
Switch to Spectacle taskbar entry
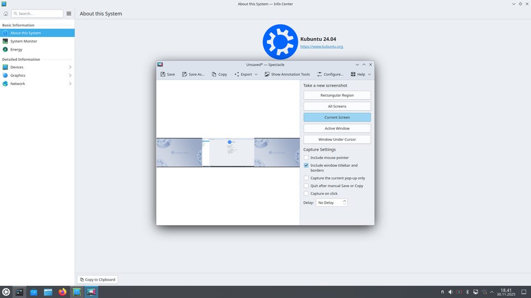[x=91, y=292]
